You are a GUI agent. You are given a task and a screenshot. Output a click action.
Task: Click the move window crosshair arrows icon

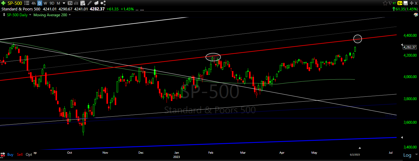pos(411,3)
